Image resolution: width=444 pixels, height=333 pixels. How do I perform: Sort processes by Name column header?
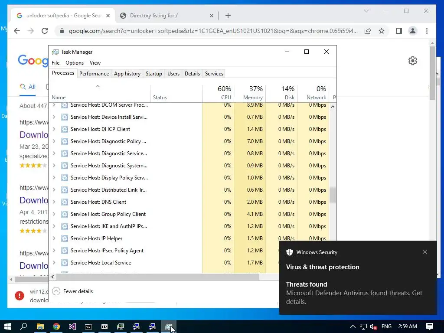pyautogui.click(x=99, y=93)
